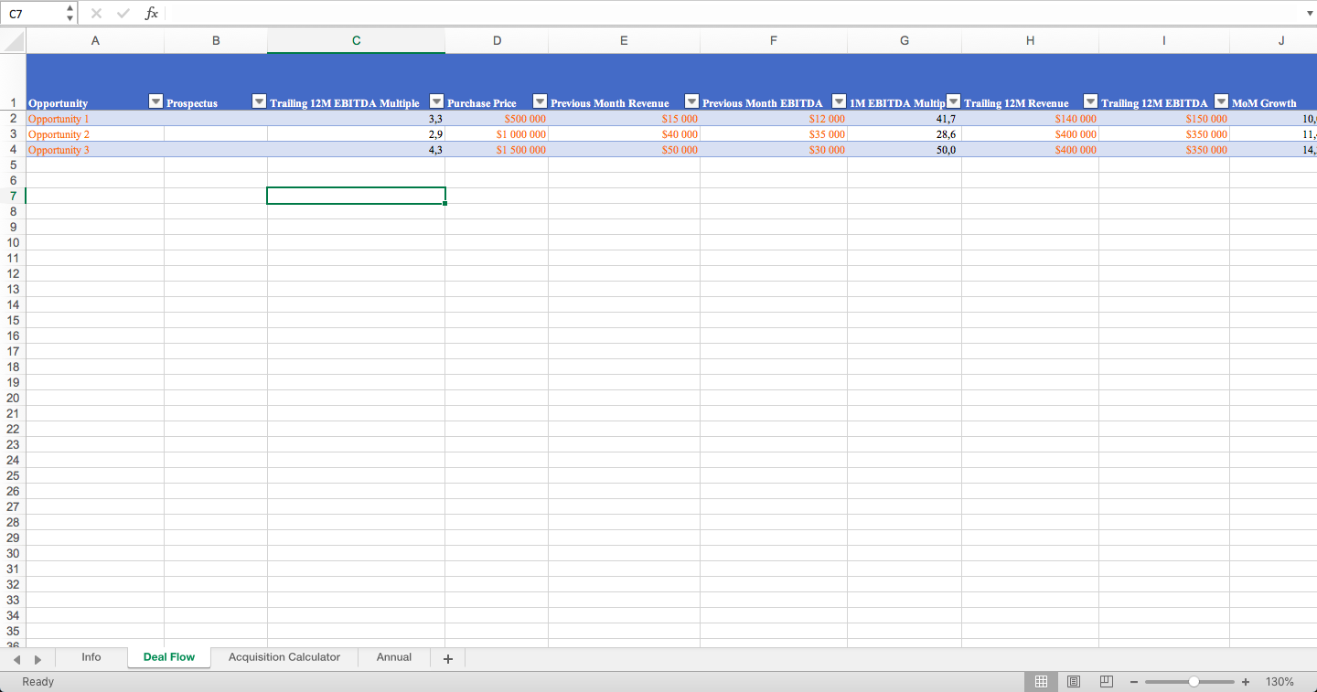
Task: Click the 41,7 EBITDA multiple cell
Action: pos(905,119)
